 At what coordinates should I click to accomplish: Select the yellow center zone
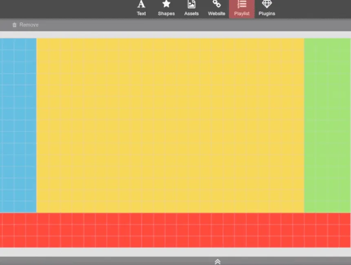tap(170, 125)
